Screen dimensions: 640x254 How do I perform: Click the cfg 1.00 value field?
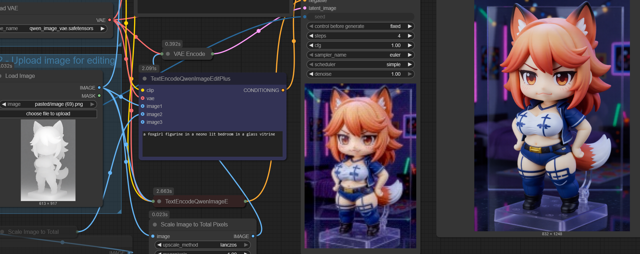point(360,45)
